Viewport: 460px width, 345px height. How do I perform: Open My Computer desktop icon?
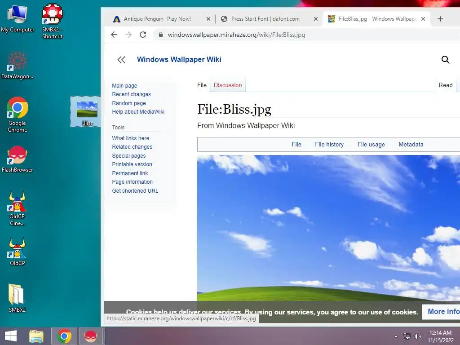coord(18,19)
